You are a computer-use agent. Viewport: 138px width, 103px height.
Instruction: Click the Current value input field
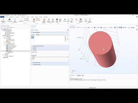pyautogui.click(x=50, y=60)
